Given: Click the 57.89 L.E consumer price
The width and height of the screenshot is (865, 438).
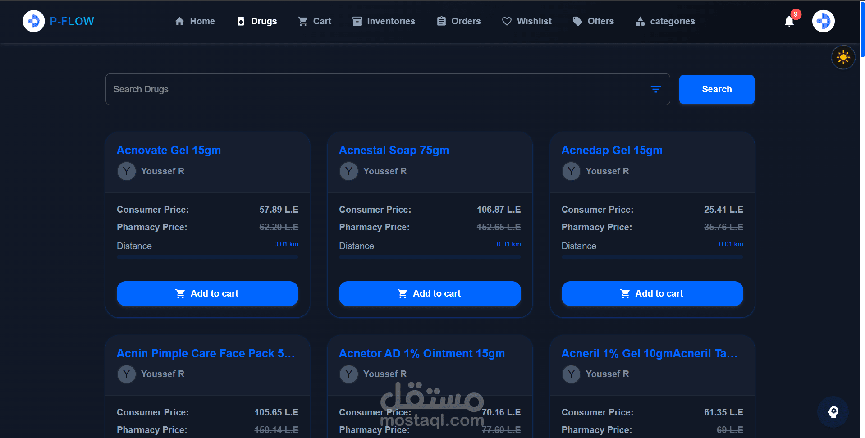Looking at the screenshot, I should pyautogui.click(x=279, y=210).
